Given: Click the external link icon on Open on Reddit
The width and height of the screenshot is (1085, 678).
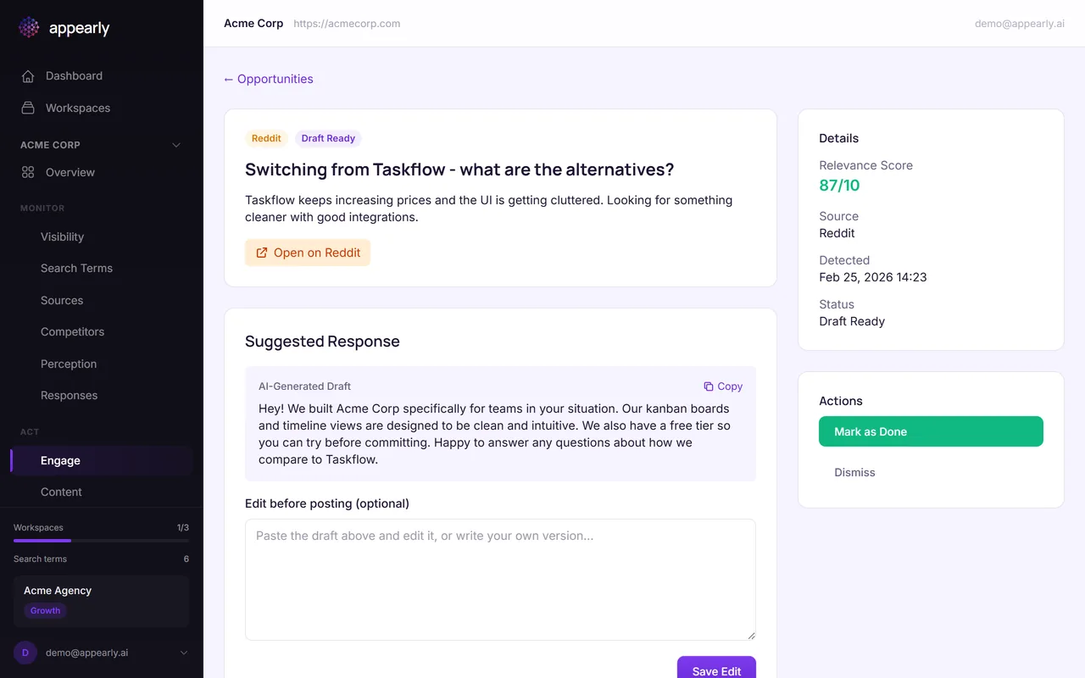Looking at the screenshot, I should tap(262, 253).
